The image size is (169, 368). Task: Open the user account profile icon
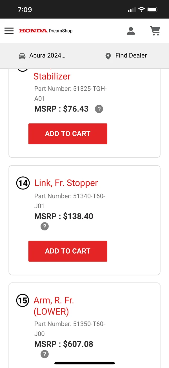[131, 31]
